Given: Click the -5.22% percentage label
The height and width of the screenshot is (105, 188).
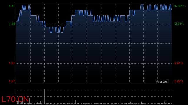Looking at the screenshot, I should [x=178, y=81].
